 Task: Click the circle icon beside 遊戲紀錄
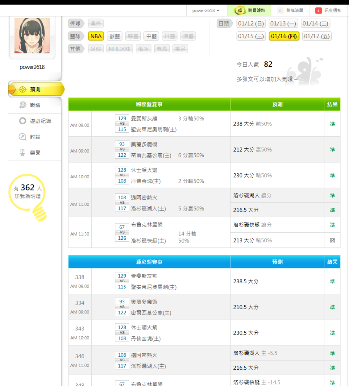tap(22, 121)
